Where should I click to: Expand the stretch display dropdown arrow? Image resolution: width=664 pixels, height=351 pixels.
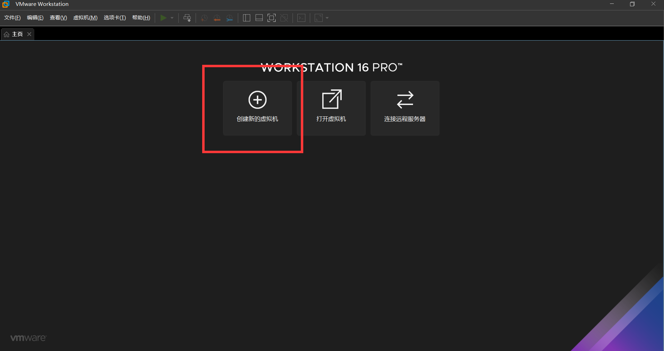point(327,18)
